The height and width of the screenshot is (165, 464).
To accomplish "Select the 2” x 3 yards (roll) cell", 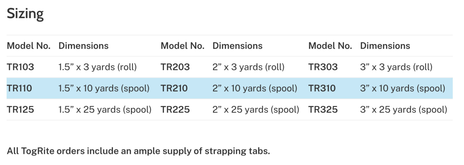I will [x=248, y=67].
